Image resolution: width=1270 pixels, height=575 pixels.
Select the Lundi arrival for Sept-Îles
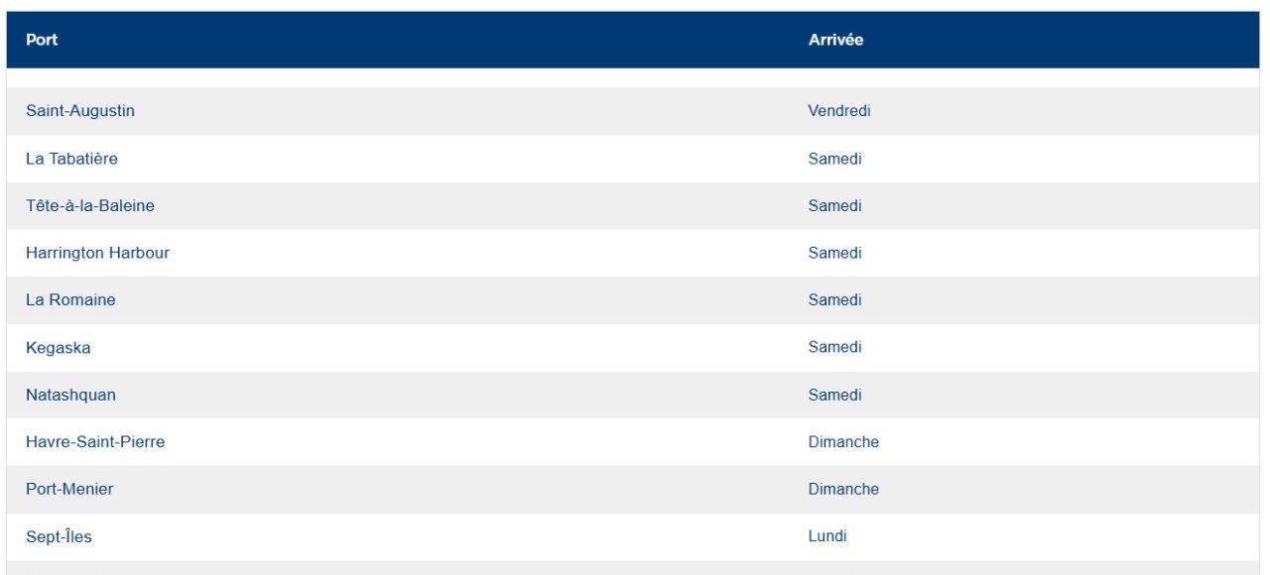click(x=827, y=537)
